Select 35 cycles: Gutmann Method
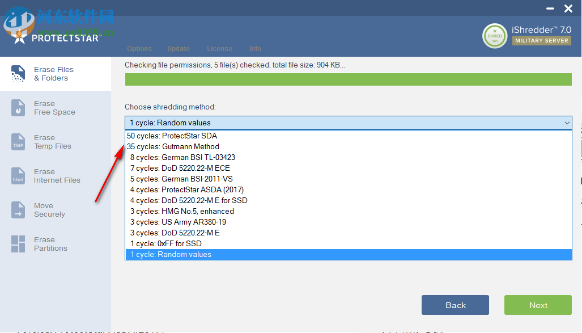The height and width of the screenshot is (333, 582). [348, 146]
